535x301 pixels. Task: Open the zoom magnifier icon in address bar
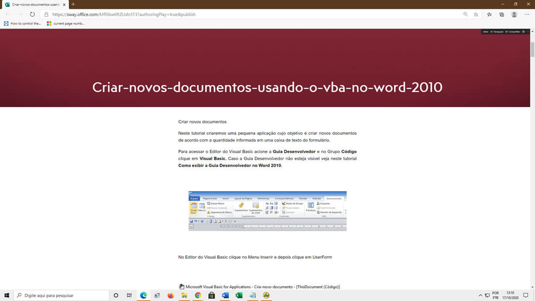[465, 15]
